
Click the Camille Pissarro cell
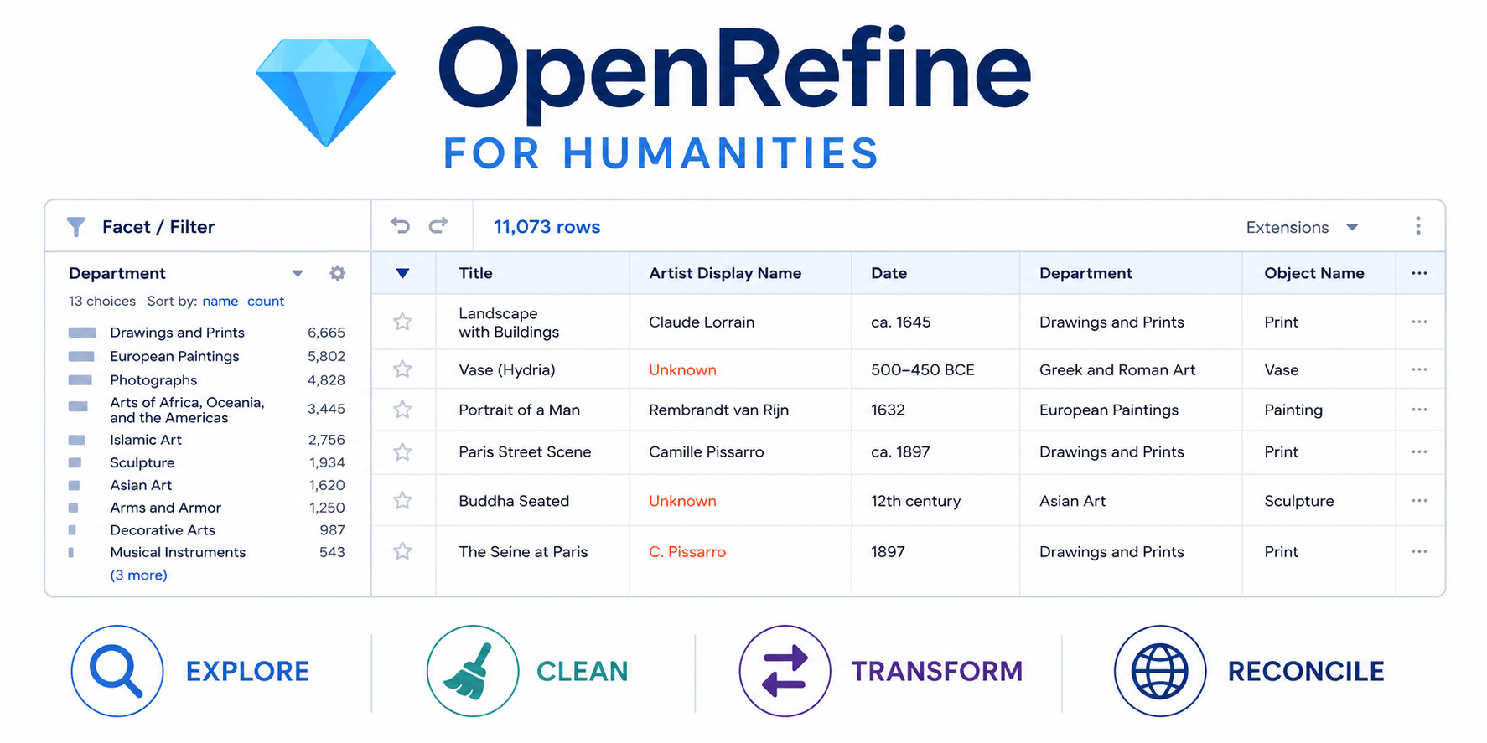pyautogui.click(x=707, y=452)
